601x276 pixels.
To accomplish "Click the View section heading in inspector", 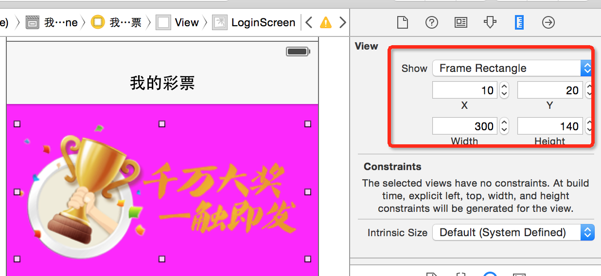I will 367,46.
